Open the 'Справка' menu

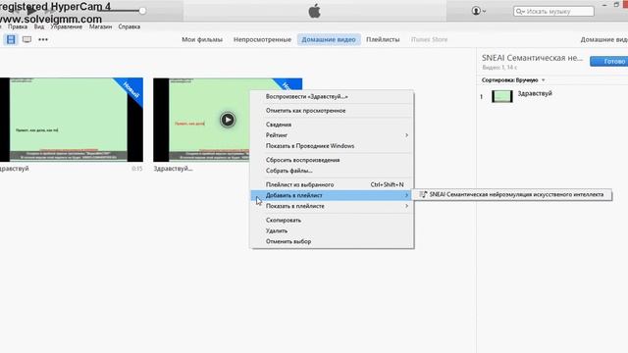(x=129, y=26)
